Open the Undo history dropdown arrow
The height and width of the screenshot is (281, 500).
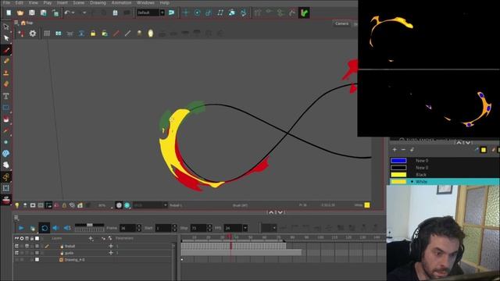point(73,12)
